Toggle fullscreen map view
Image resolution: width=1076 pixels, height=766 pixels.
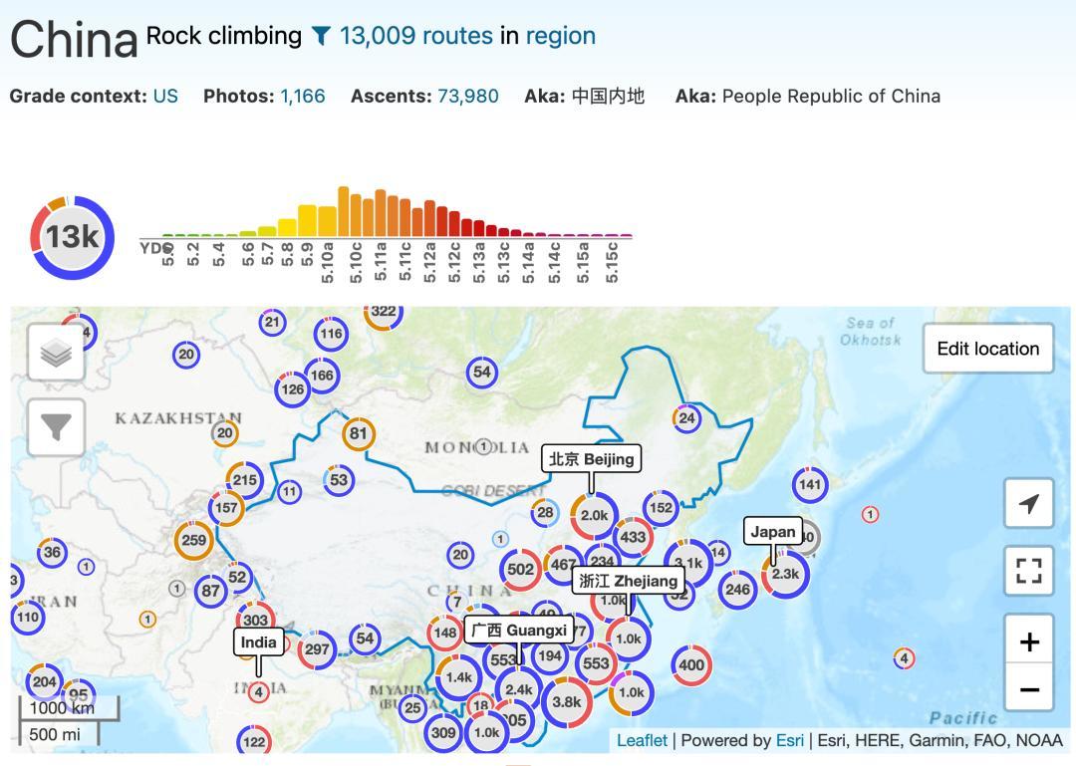[1028, 570]
